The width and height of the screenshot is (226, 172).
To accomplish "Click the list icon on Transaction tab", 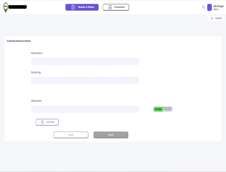I will [x=110, y=7].
